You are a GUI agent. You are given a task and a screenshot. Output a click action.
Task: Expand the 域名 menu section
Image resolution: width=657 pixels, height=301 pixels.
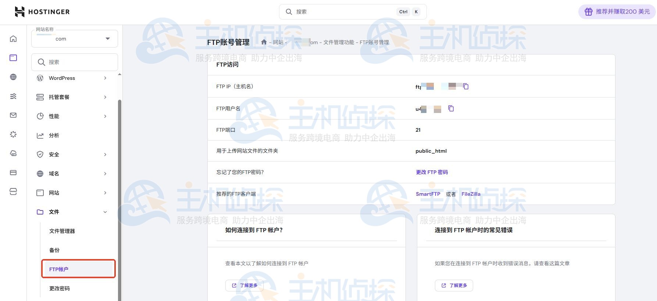[x=105, y=174]
